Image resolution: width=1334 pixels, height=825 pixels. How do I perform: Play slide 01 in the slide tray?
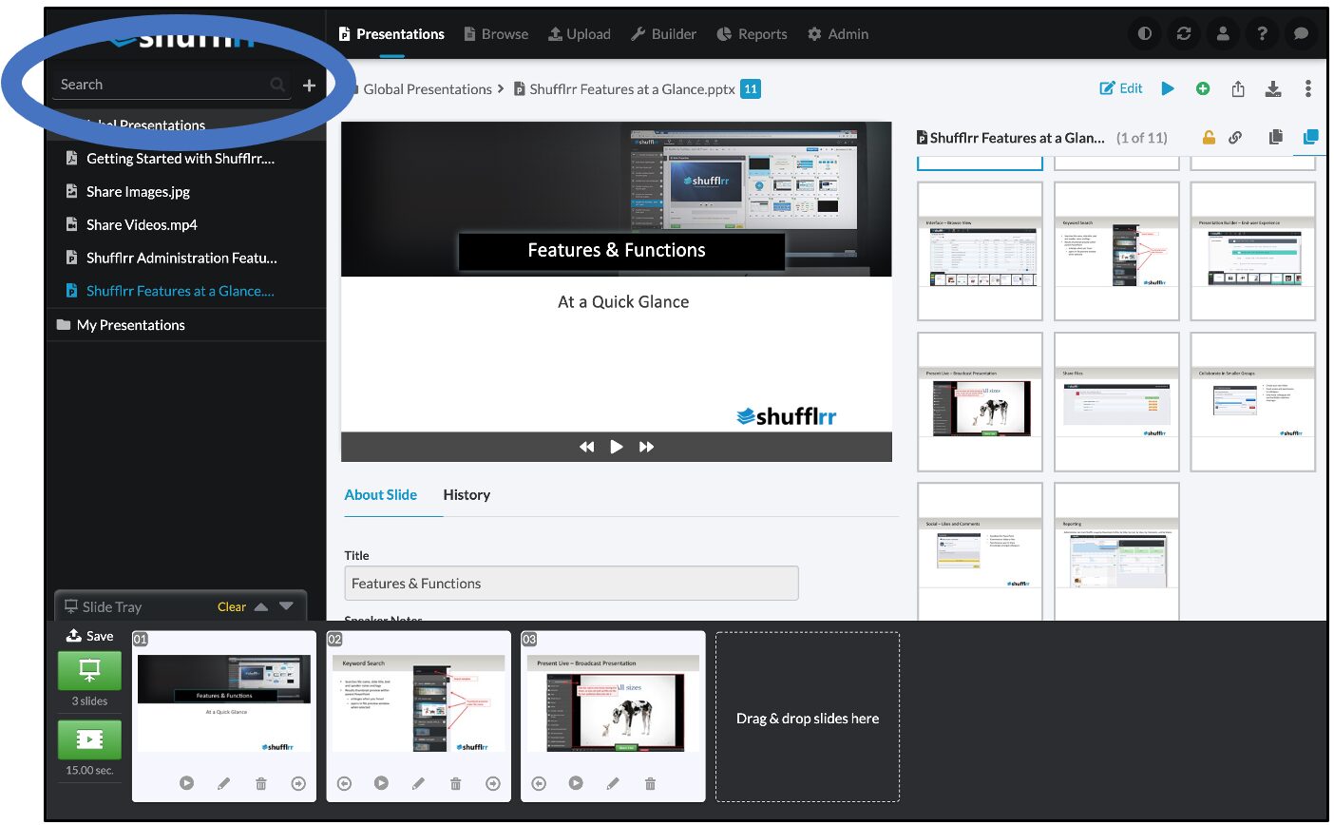point(186,783)
